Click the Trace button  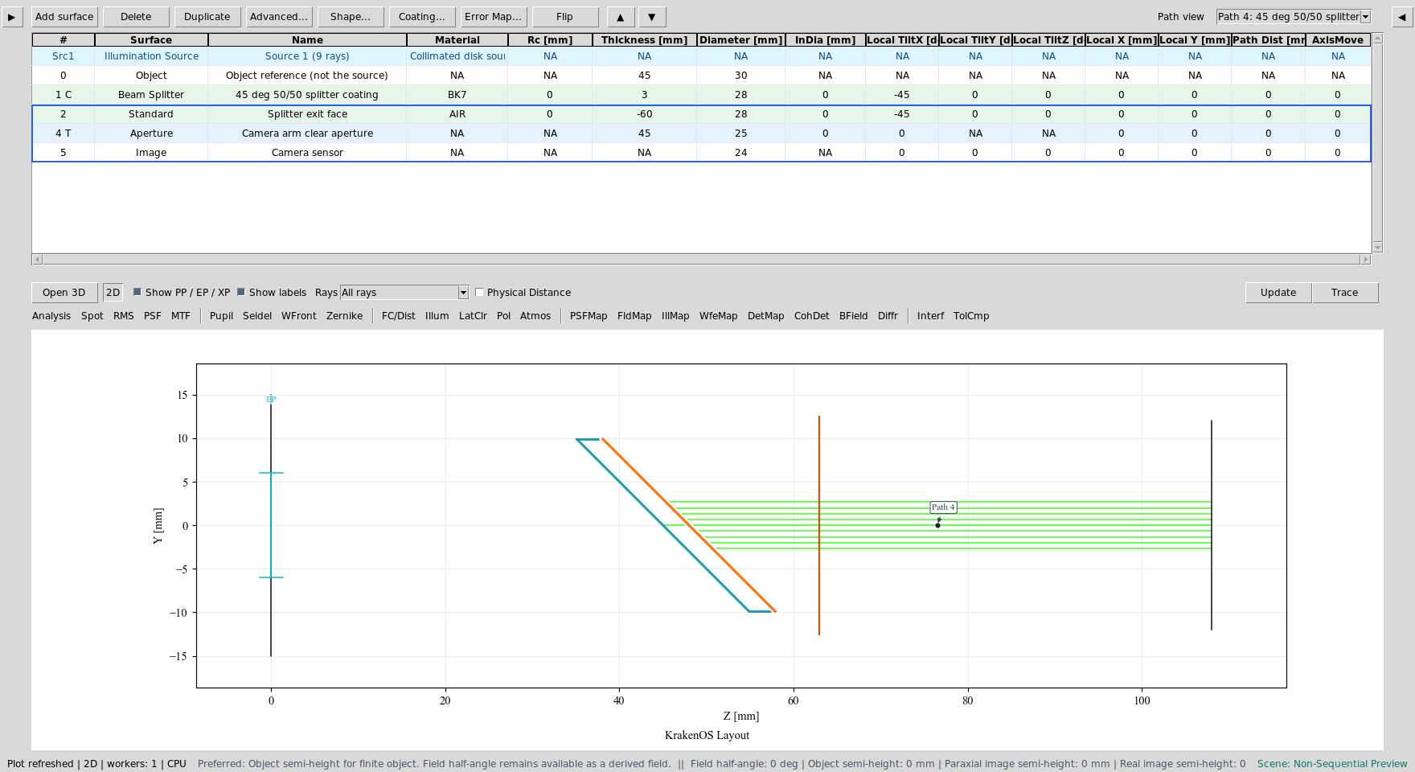pos(1344,293)
